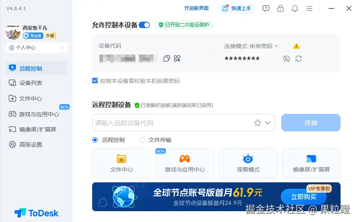Reveal password with crossed eye icon

[286, 59]
